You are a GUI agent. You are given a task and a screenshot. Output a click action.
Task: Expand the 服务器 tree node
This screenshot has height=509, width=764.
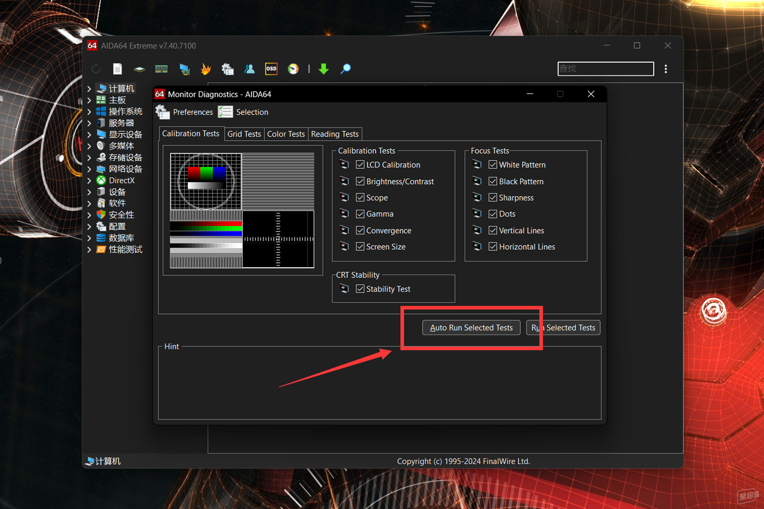[90, 123]
